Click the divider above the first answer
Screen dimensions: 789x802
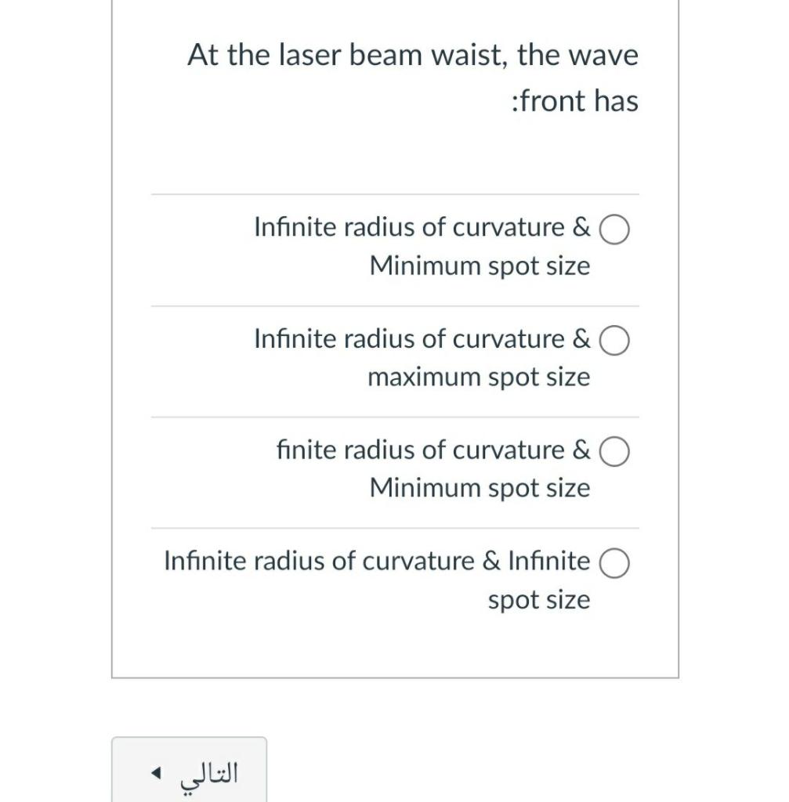coord(394,195)
